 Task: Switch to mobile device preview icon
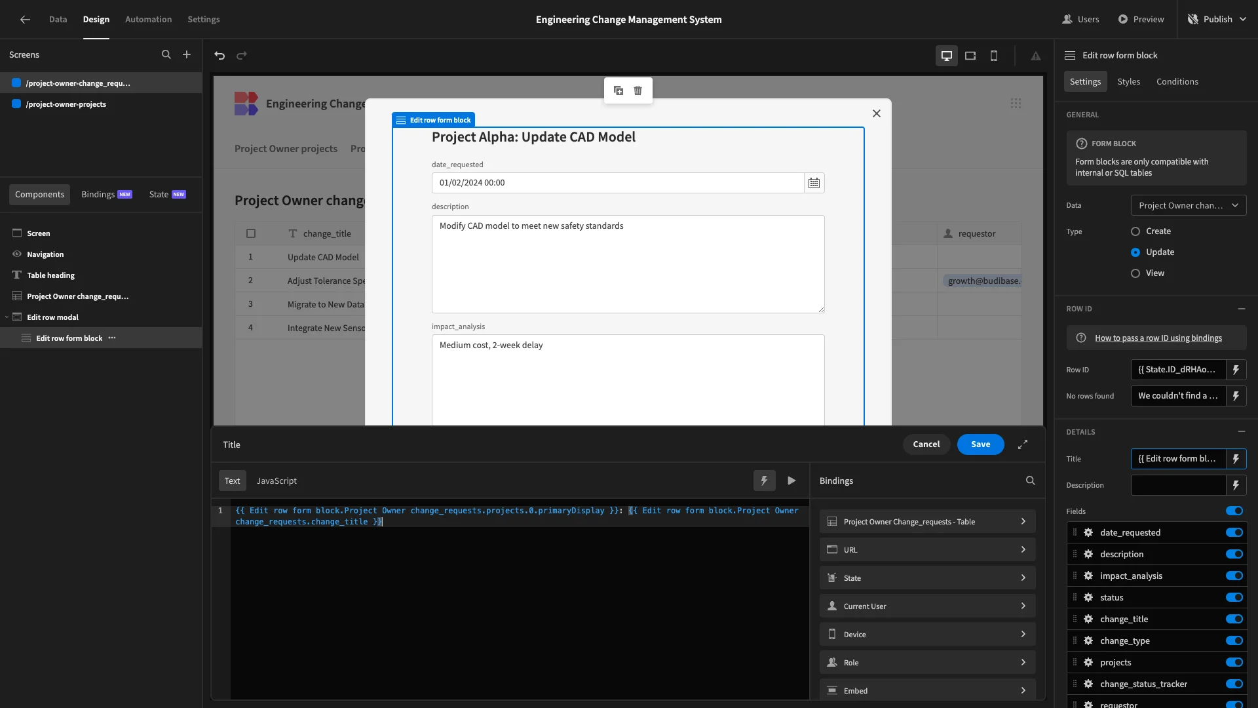pyautogui.click(x=994, y=56)
